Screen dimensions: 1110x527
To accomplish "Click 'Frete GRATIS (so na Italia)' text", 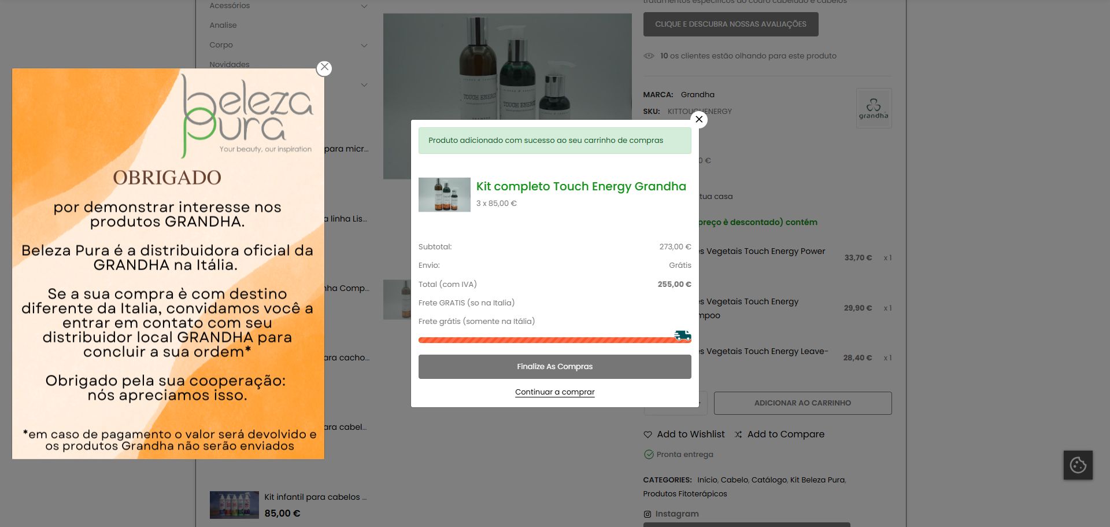I will 467,303.
